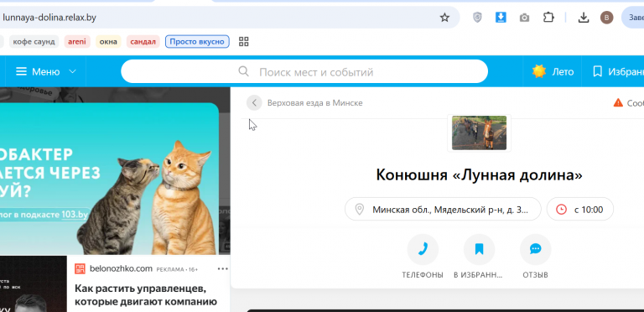Open the кофе саунд bookmark
This screenshot has height=312, width=644.
[x=34, y=41]
